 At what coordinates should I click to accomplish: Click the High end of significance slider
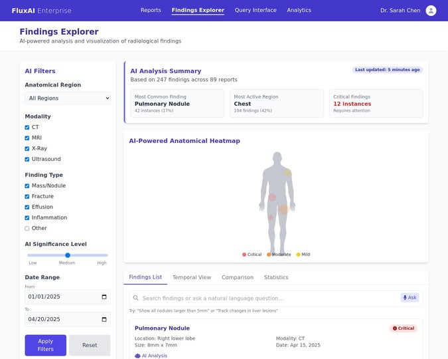click(x=106, y=255)
